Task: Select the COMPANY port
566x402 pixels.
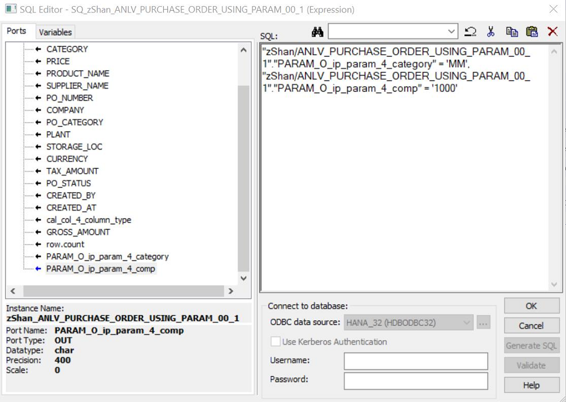Action: click(65, 110)
